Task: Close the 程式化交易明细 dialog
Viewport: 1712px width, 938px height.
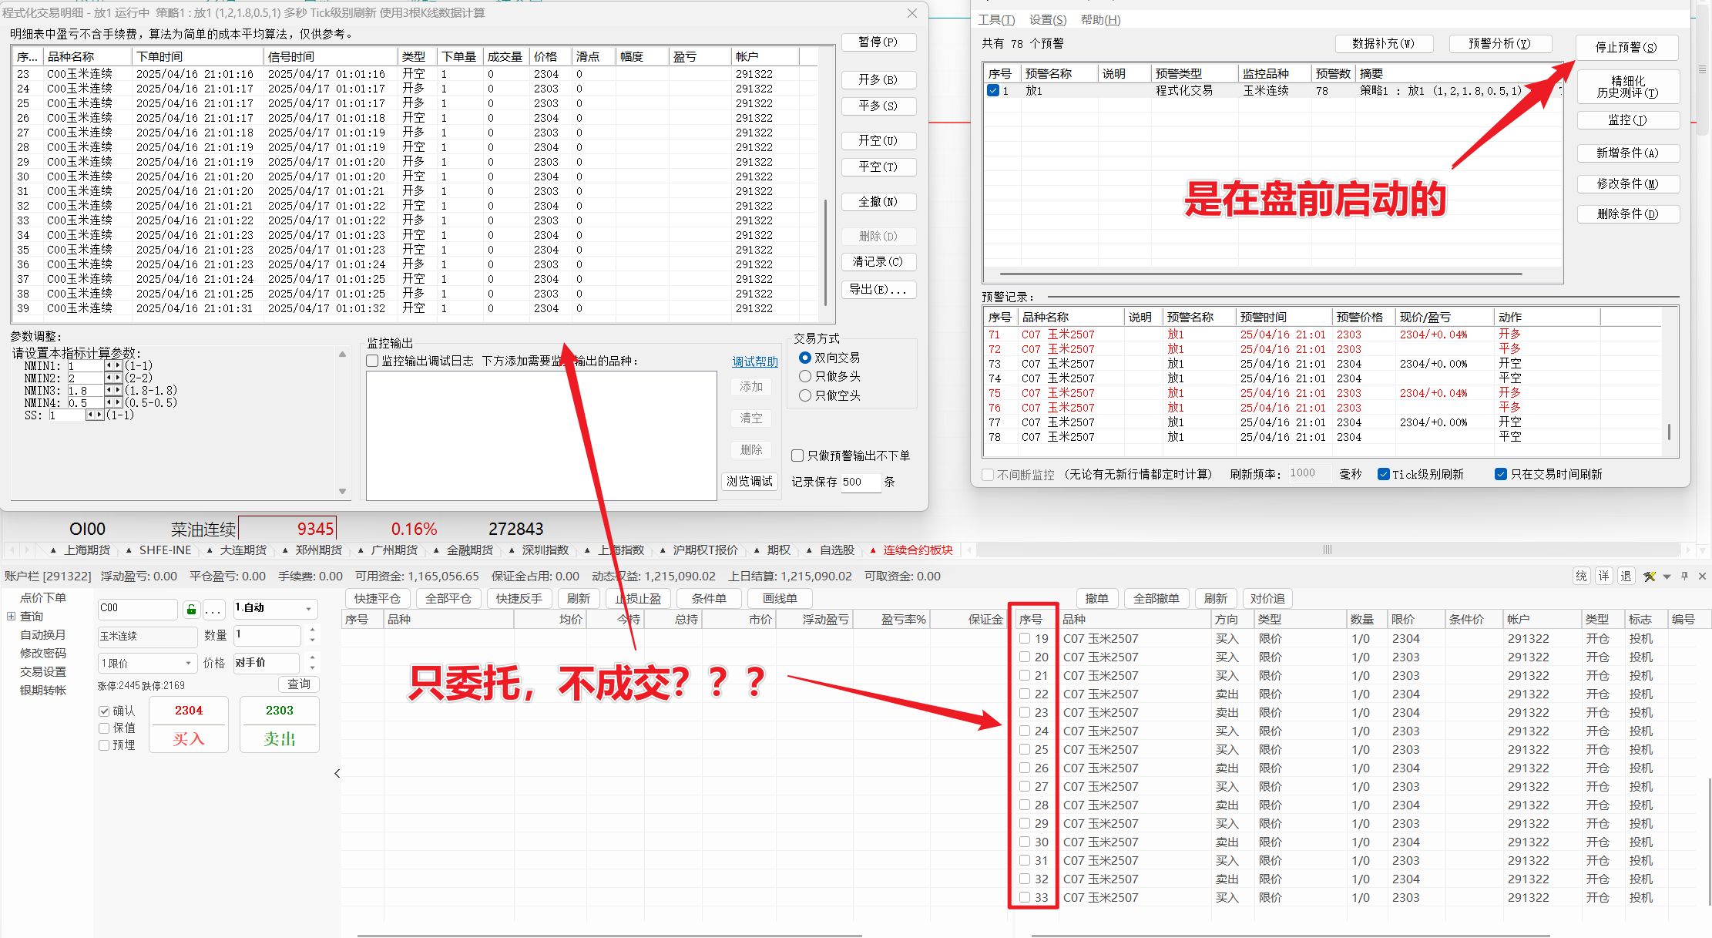Action: pyautogui.click(x=912, y=13)
